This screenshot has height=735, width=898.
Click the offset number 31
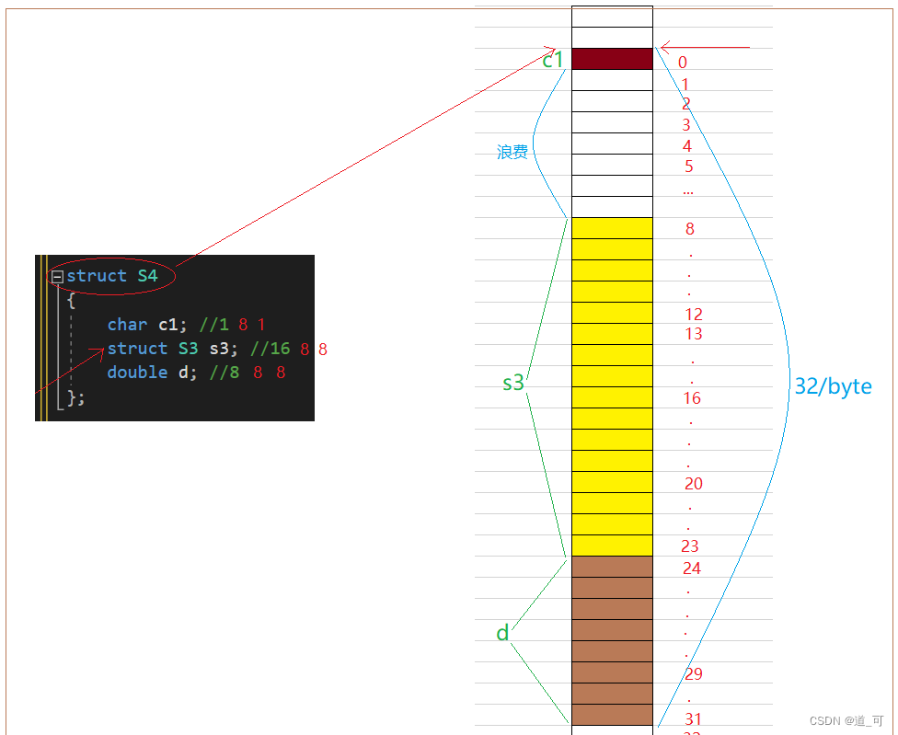click(x=693, y=719)
